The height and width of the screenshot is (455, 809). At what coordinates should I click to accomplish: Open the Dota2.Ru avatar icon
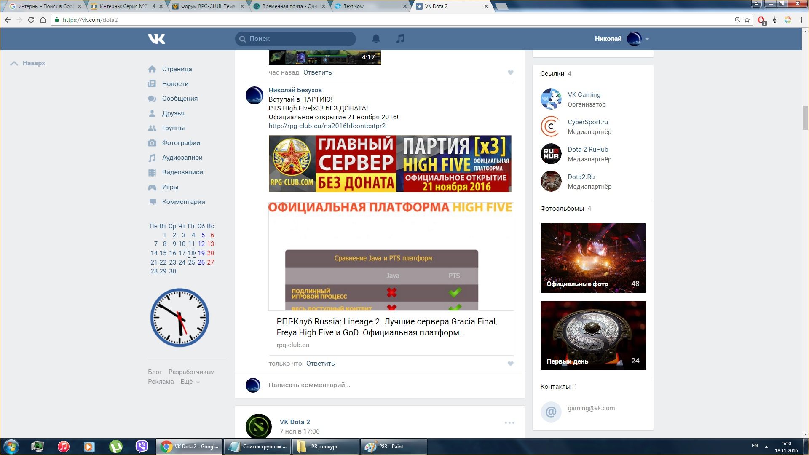pos(551,181)
